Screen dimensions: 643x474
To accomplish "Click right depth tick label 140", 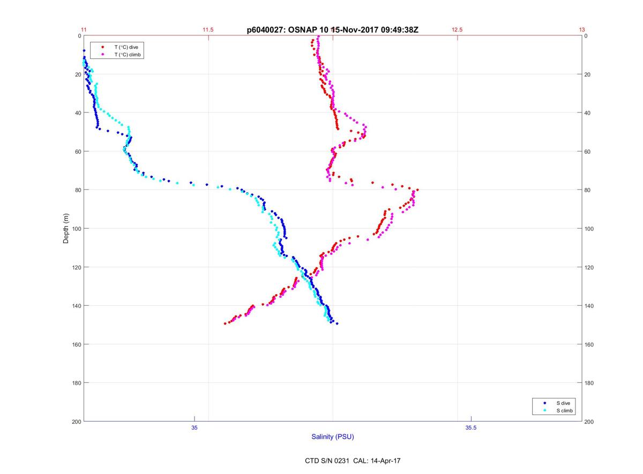I will [x=590, y=306].
